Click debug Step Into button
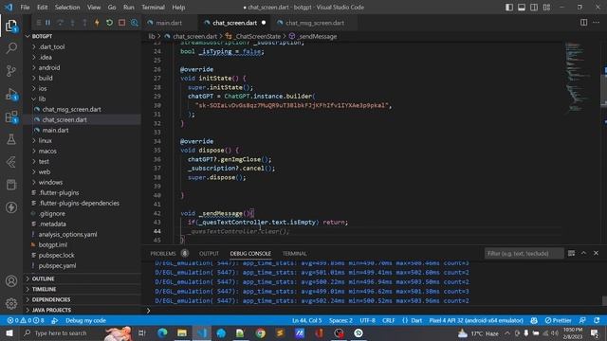The width and height of the screenshot is (607, 341). click(72, 23)
